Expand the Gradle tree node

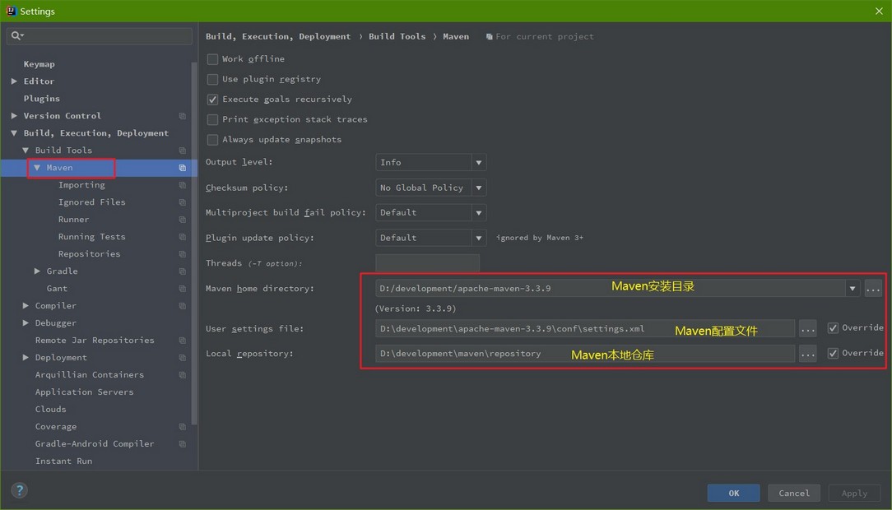pyautogui.click(x=37, y=271)
